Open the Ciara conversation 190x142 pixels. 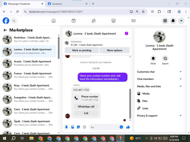(29, 111)
